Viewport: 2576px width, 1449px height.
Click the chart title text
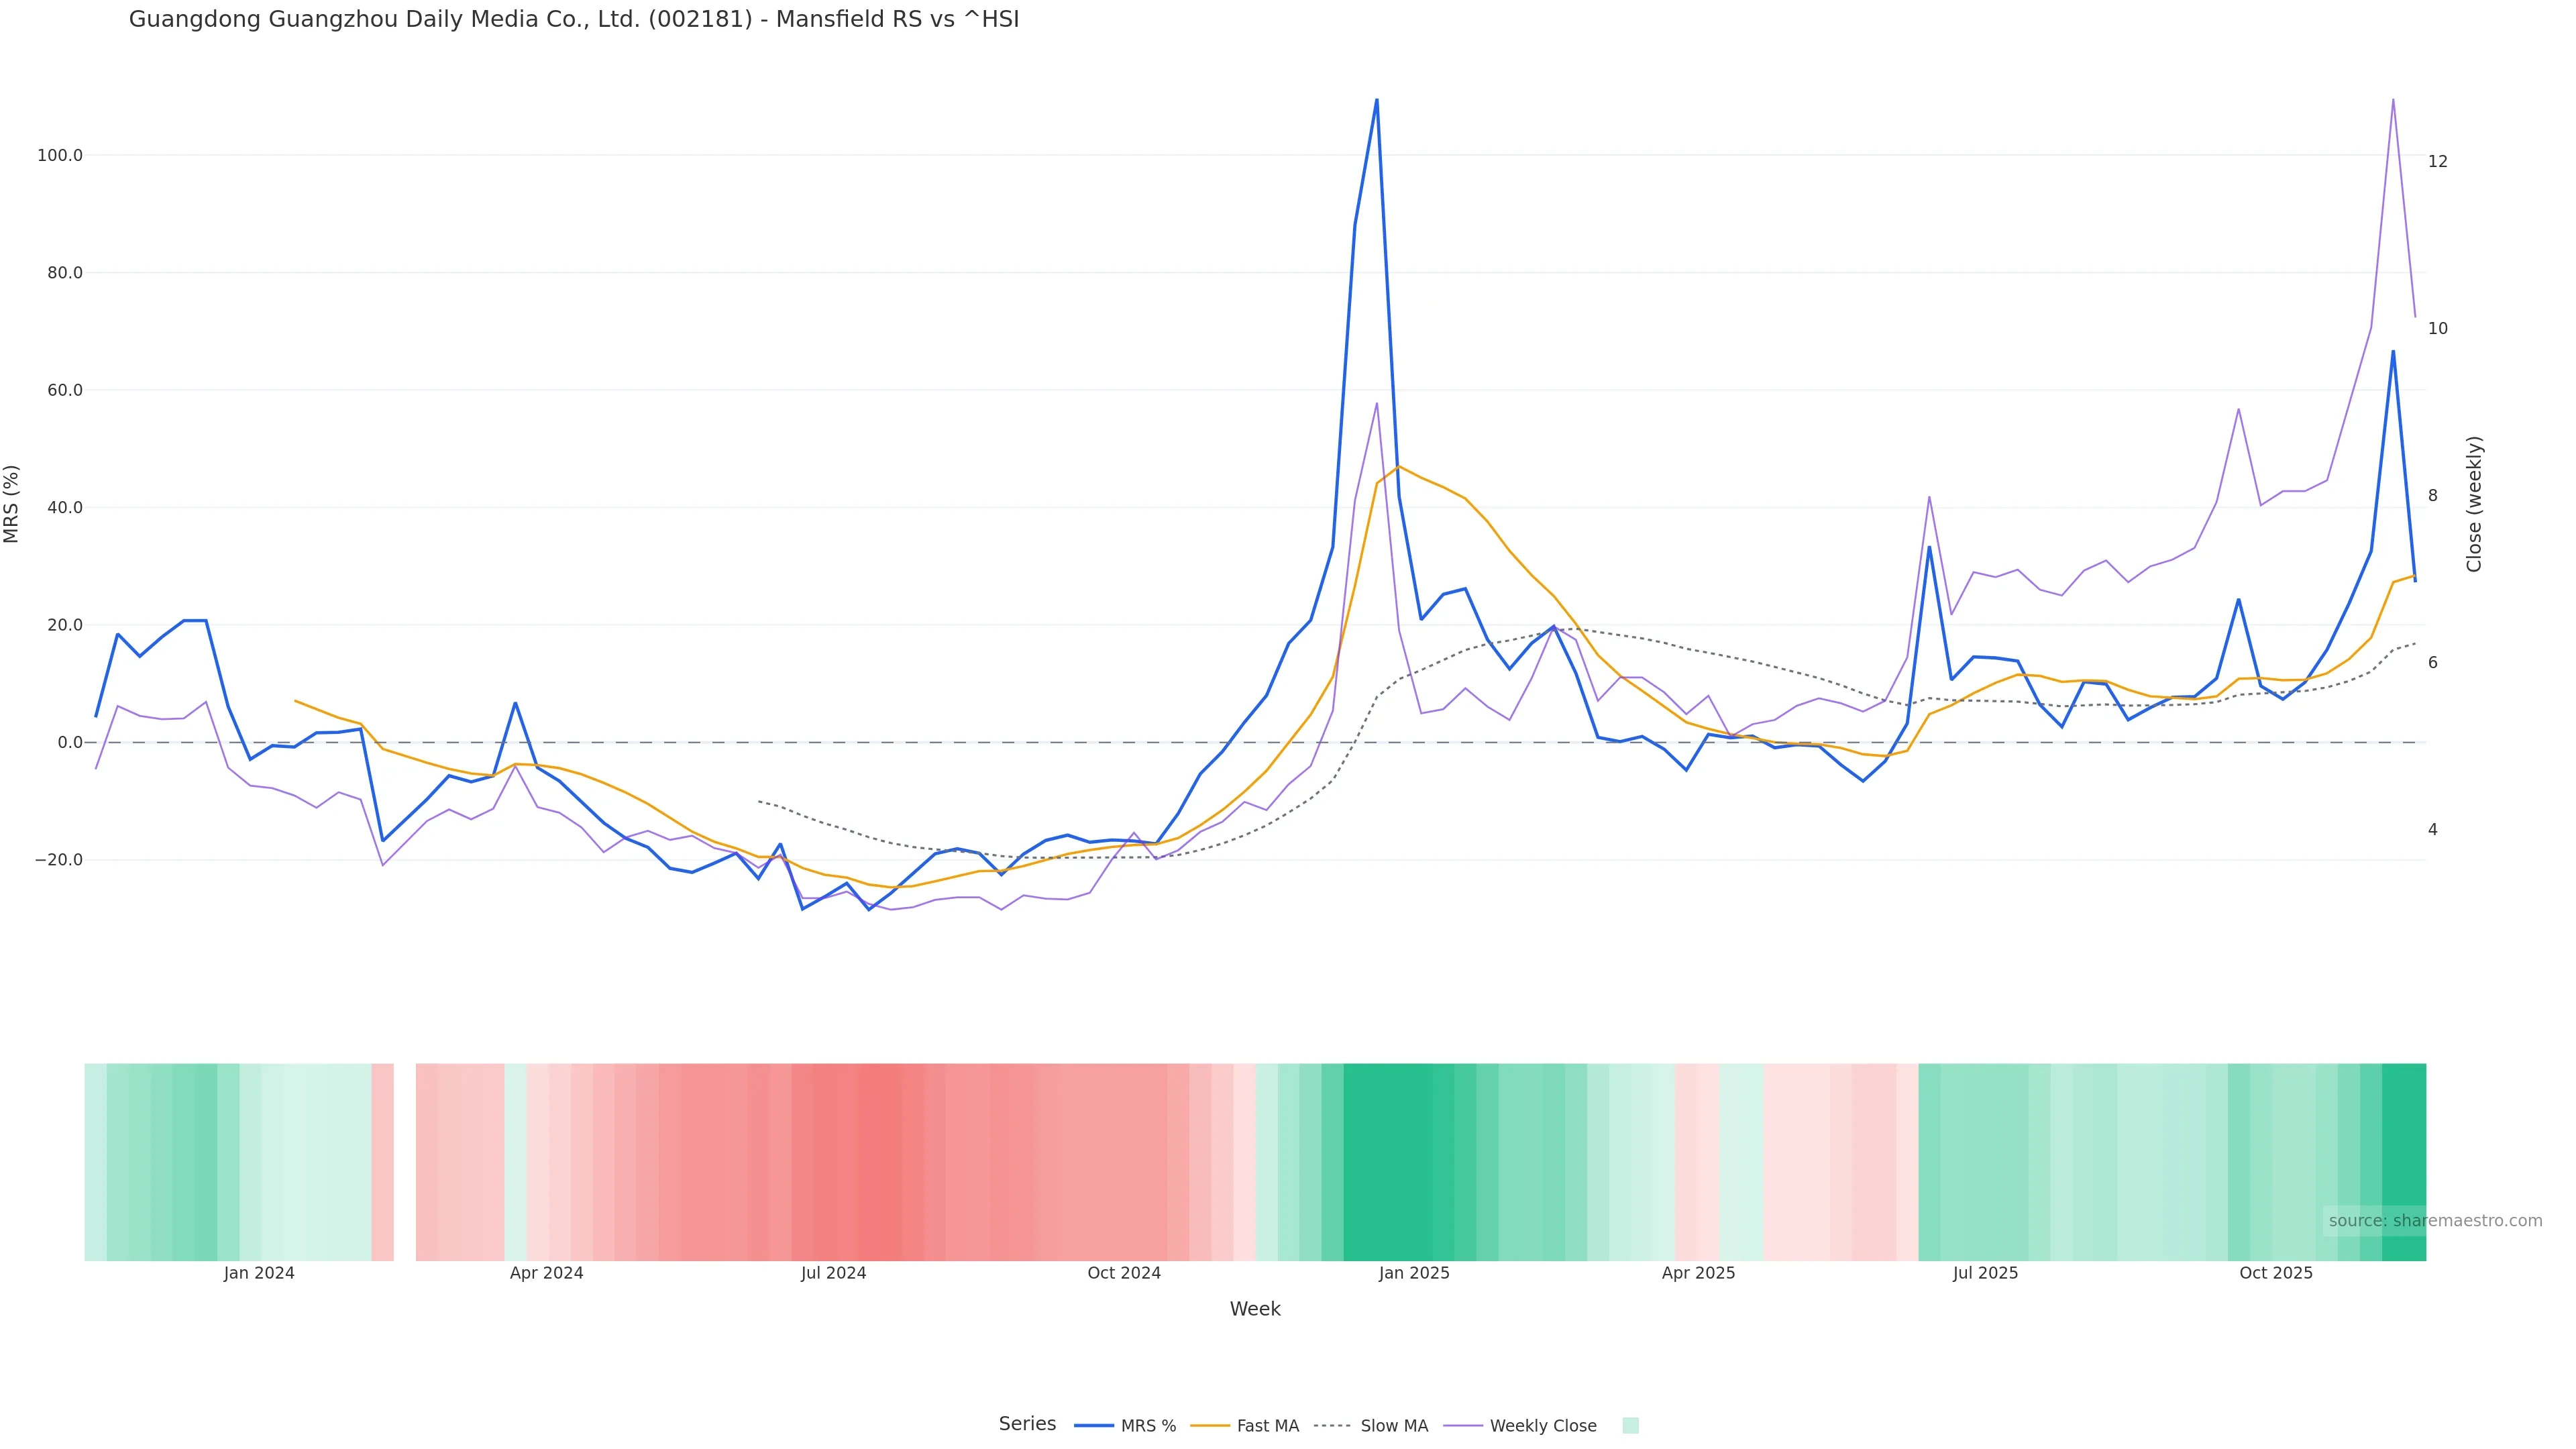[x=574, y=20]
